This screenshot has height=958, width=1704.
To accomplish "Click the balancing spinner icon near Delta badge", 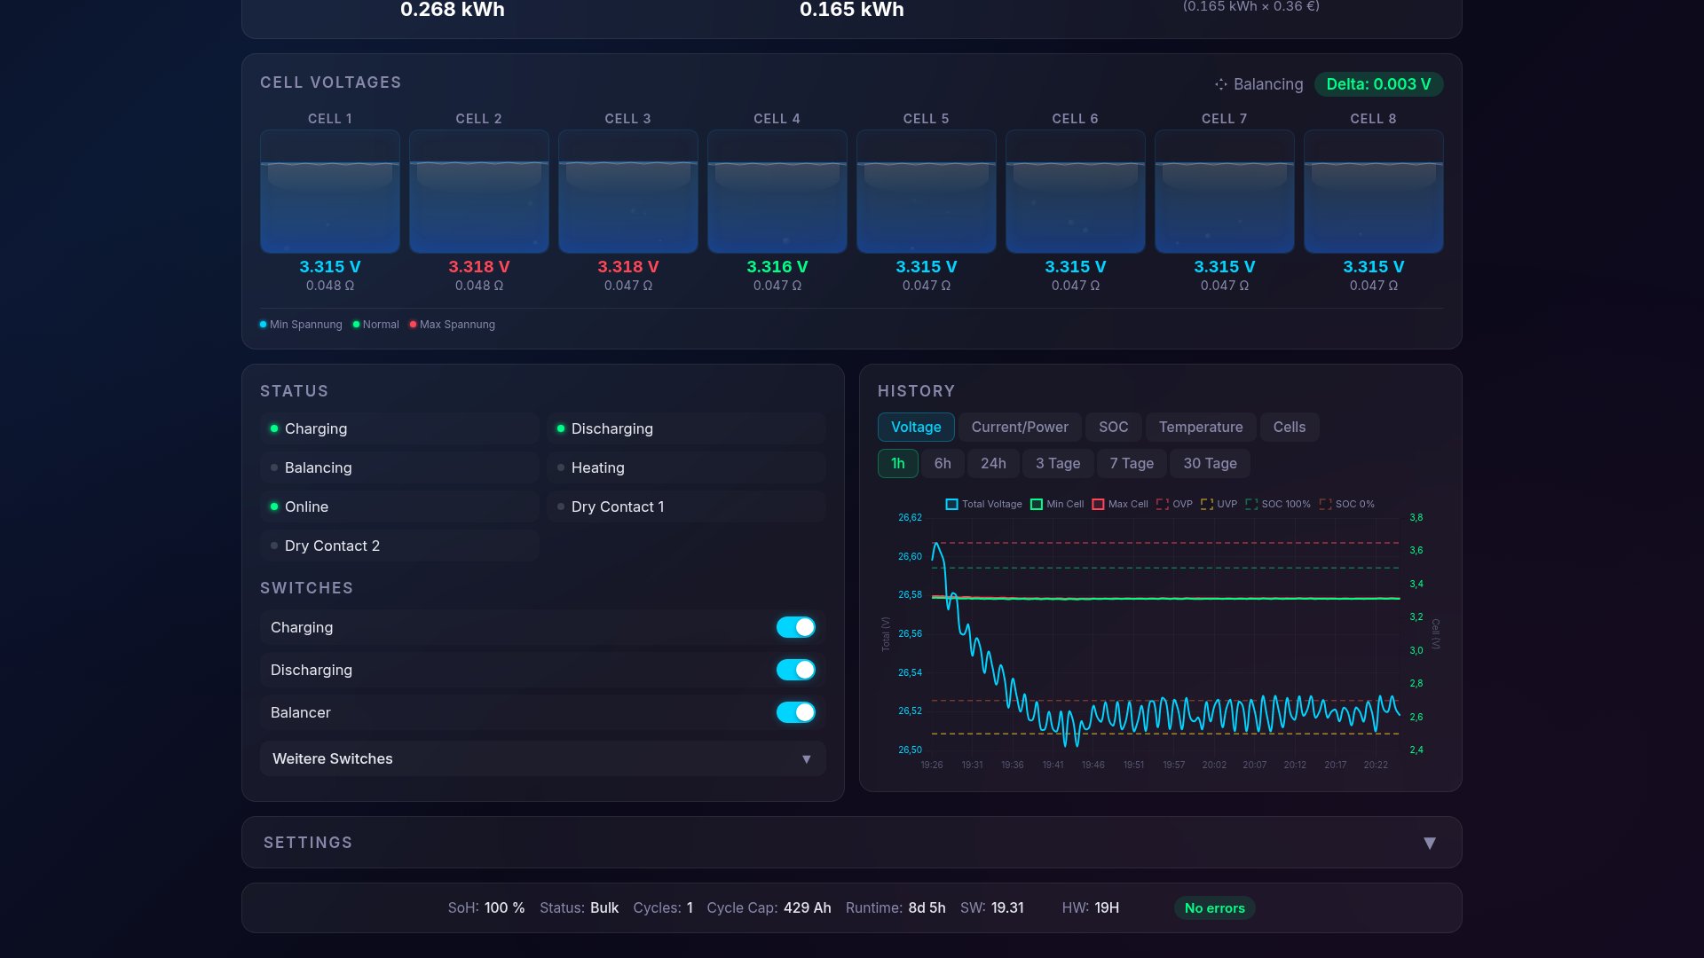I will [x=1220, y=84].
